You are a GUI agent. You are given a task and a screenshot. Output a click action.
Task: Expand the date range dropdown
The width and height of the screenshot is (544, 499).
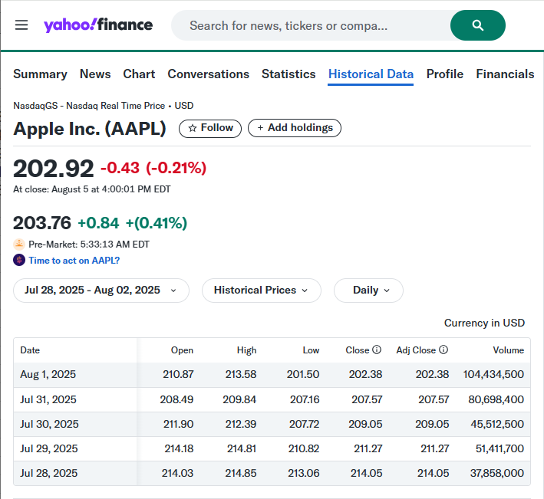click(101, 291)
